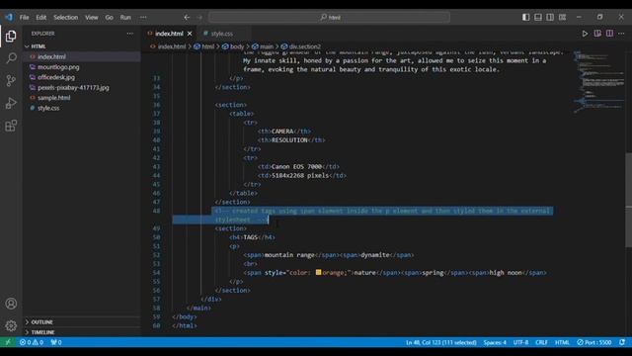The width and height of the screenshot is (632, 356).
Task: Open Explorer Views and More Actions ellipsis
Action: coord(129,34)
